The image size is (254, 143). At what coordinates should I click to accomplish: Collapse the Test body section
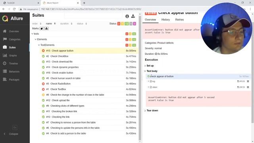click(151, 71)
